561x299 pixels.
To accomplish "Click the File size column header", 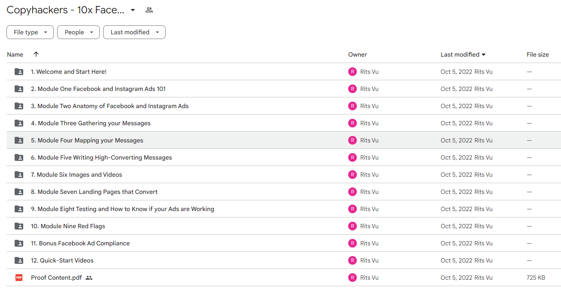I will [x=538, y=54].
